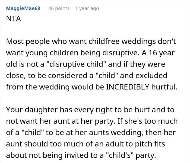Click the phrase "pitch fits" in last paragraph

click(x=150, y=144)
